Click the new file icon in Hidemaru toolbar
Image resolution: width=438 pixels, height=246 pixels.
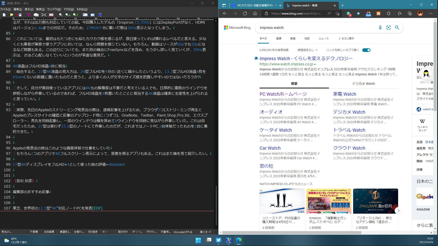(x=4, y=15)
